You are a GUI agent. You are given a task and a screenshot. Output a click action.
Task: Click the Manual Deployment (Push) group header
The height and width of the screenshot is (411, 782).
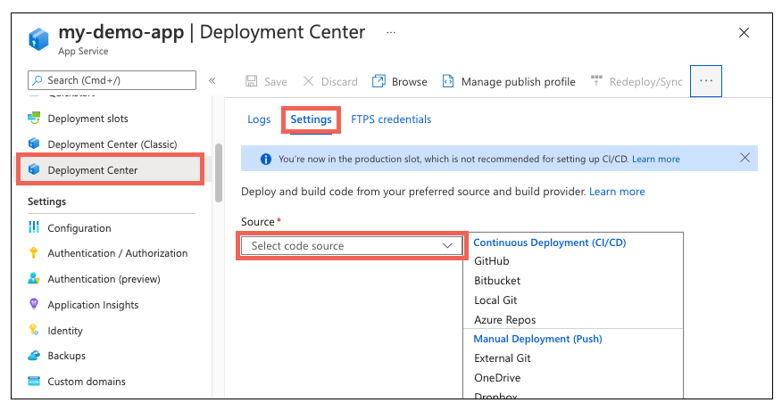(537, 339)
